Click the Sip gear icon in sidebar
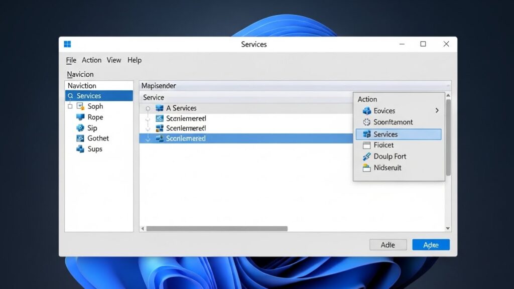The width and height of the screenshot is (514, 289). tap(80, 128)
